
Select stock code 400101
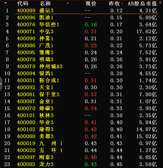coord(26,115)
